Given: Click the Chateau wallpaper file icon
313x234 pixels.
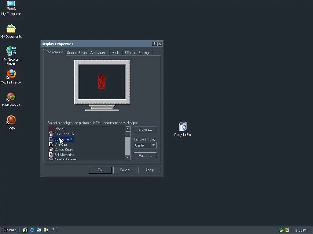Looking at the screenshot, I should point(51,144).
